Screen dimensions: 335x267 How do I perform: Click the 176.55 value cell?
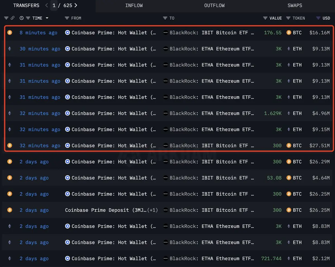coord(273,33)
